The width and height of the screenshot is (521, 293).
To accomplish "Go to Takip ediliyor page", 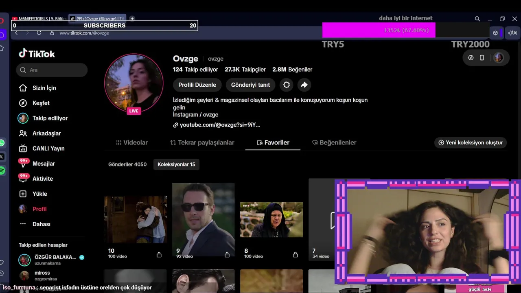I will [x=50, y=118].
